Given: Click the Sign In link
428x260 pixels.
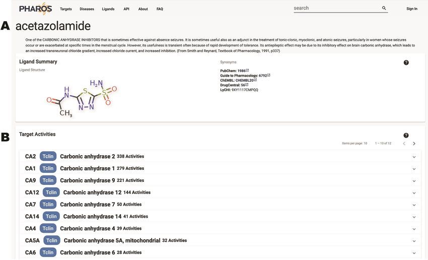Looking at the screenshot, I should coord(411,9).
